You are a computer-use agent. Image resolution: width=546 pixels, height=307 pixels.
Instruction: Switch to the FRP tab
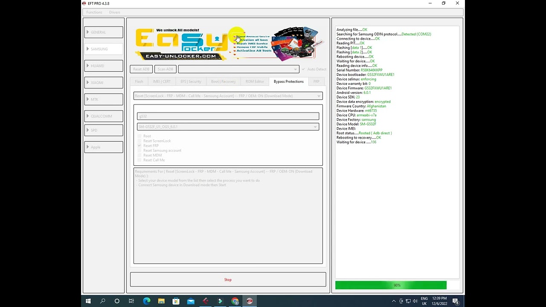coord(316,81)
